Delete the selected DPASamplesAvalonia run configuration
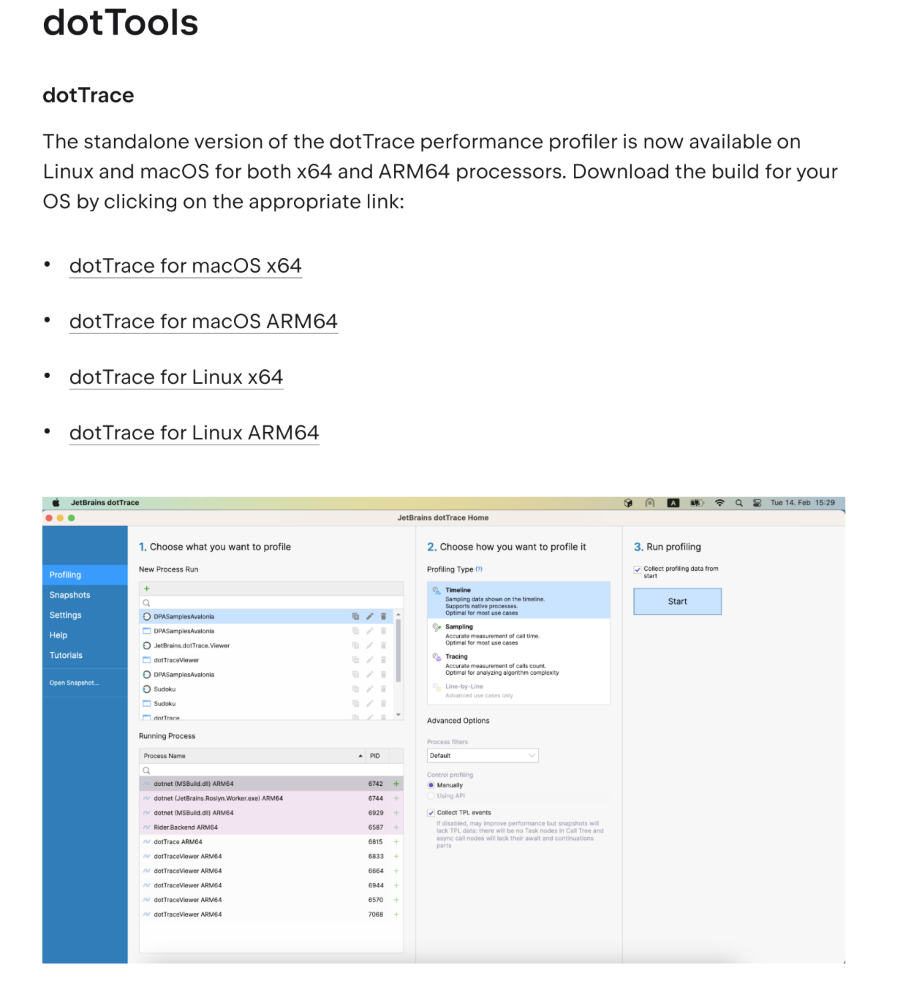 (x=383, y=617)
